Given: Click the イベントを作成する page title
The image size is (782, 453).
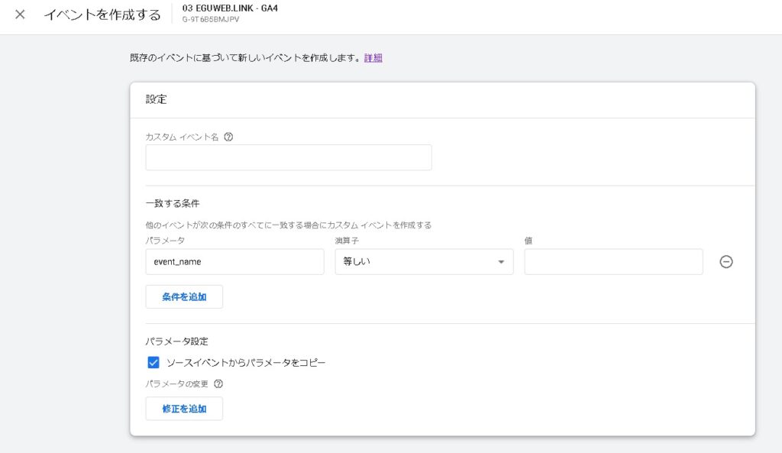Looking at the screenshot, I should (x=102, y=15).
